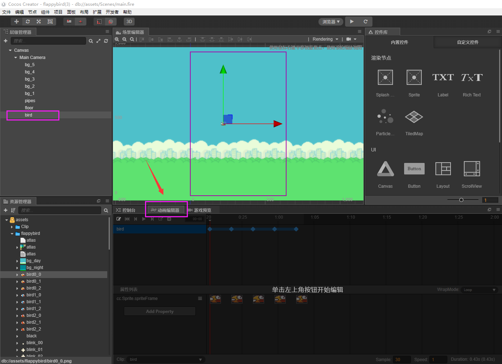Image resolution: width=502 pixels, height=364 pixels.
Task: Click the Speed input field
Action: [x=438, y=359]
